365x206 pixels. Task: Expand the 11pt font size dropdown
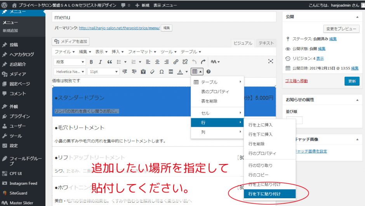[103, 72]
